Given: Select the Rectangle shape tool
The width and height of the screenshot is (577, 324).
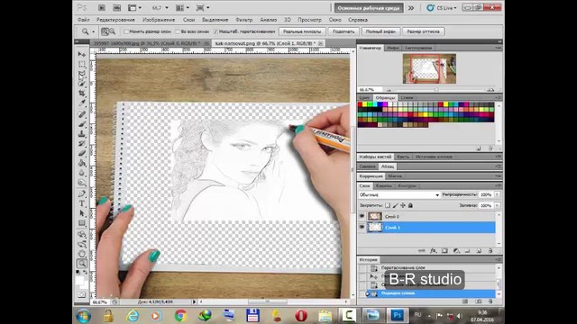Looking at the screenshot, I should click(82, 223).
